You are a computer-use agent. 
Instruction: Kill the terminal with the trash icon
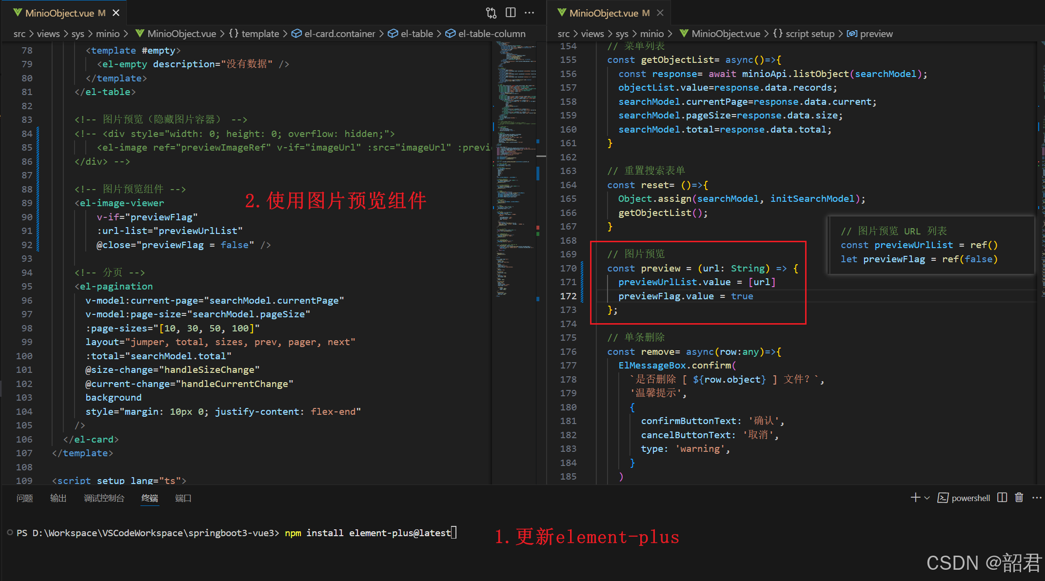(1019, 498)
